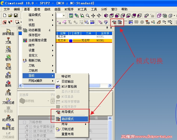The width and height of the screenshot is (177, 140).
Task: Click the 刀具 column header
Action: [x=88, y=33]
